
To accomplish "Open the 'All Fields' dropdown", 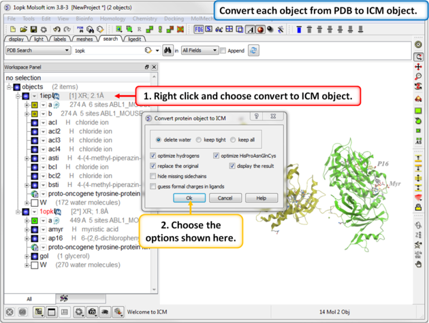I will pos(200,50).
